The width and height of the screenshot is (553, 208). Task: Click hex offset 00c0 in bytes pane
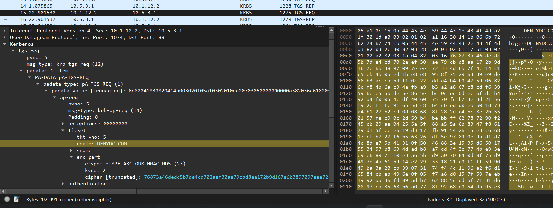(x=346, y=56)
